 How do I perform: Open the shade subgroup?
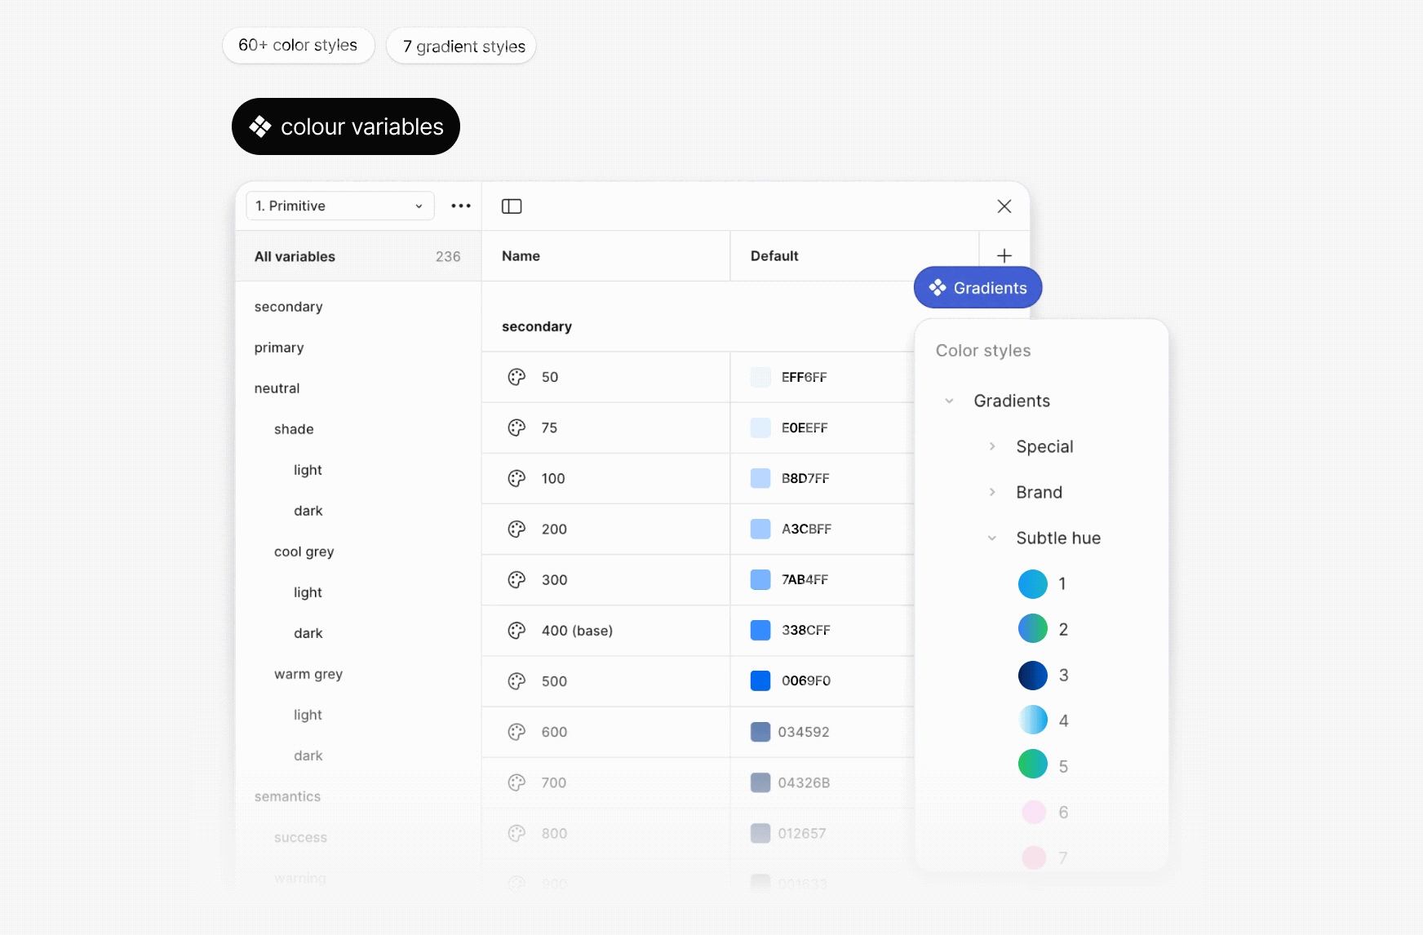tap(294, 429)
